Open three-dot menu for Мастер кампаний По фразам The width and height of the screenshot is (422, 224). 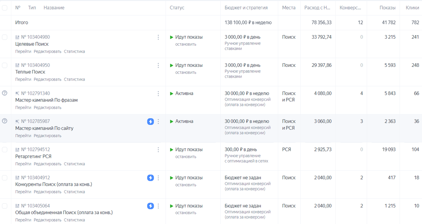pyautogui.click(x=158, y=93)
